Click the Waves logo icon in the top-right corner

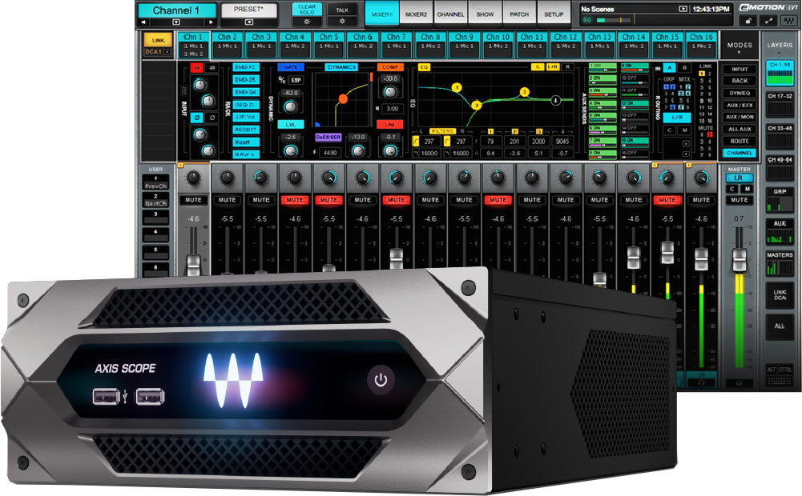790,19
